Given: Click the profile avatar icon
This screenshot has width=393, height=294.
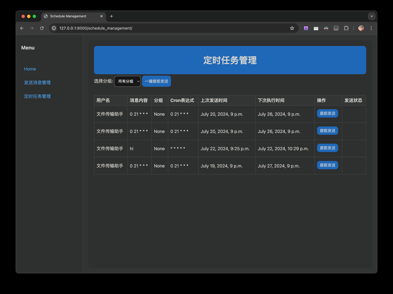Looking at the screenshot, I should [x=361, y=28].
